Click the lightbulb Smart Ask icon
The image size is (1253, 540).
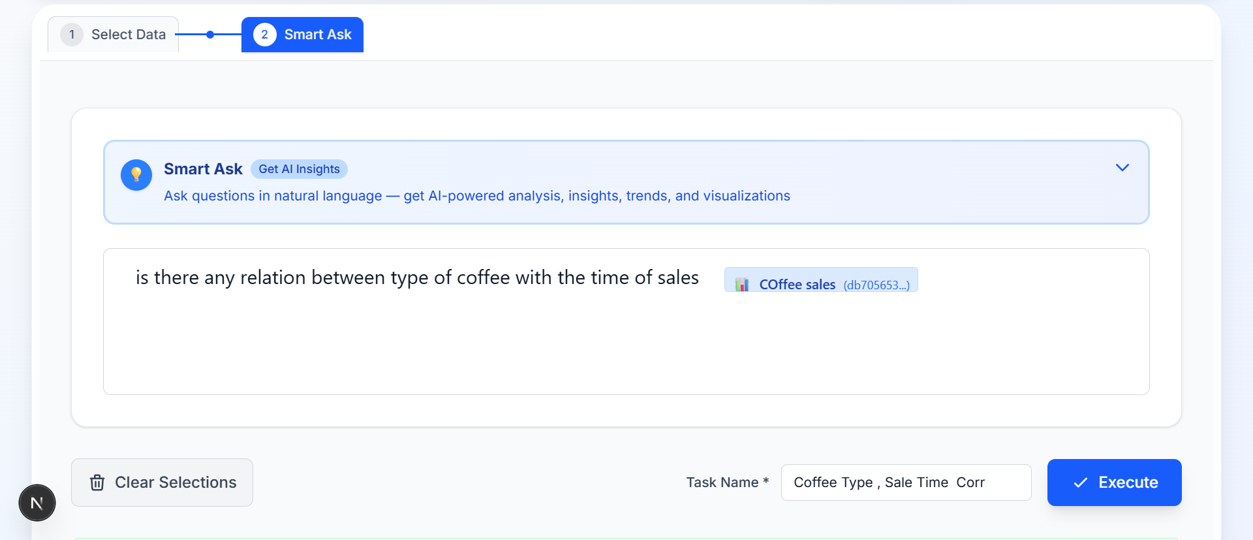(136, 175)
